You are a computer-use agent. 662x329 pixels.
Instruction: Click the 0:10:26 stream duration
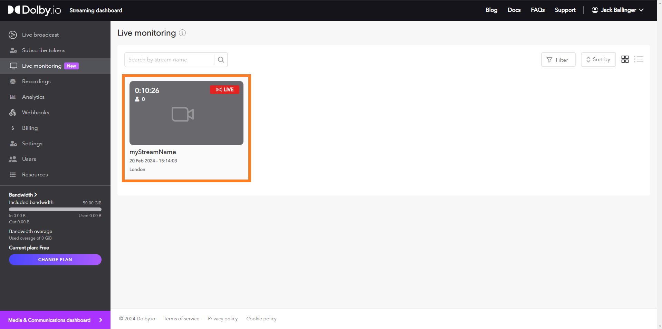click(x=147, y=90)
